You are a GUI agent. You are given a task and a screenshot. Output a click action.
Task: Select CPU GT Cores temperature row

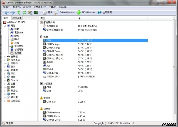[95, 51]
